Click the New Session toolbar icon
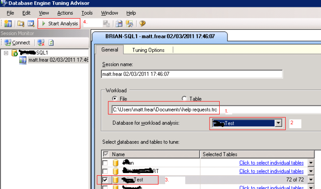 [x=8, y=23]
